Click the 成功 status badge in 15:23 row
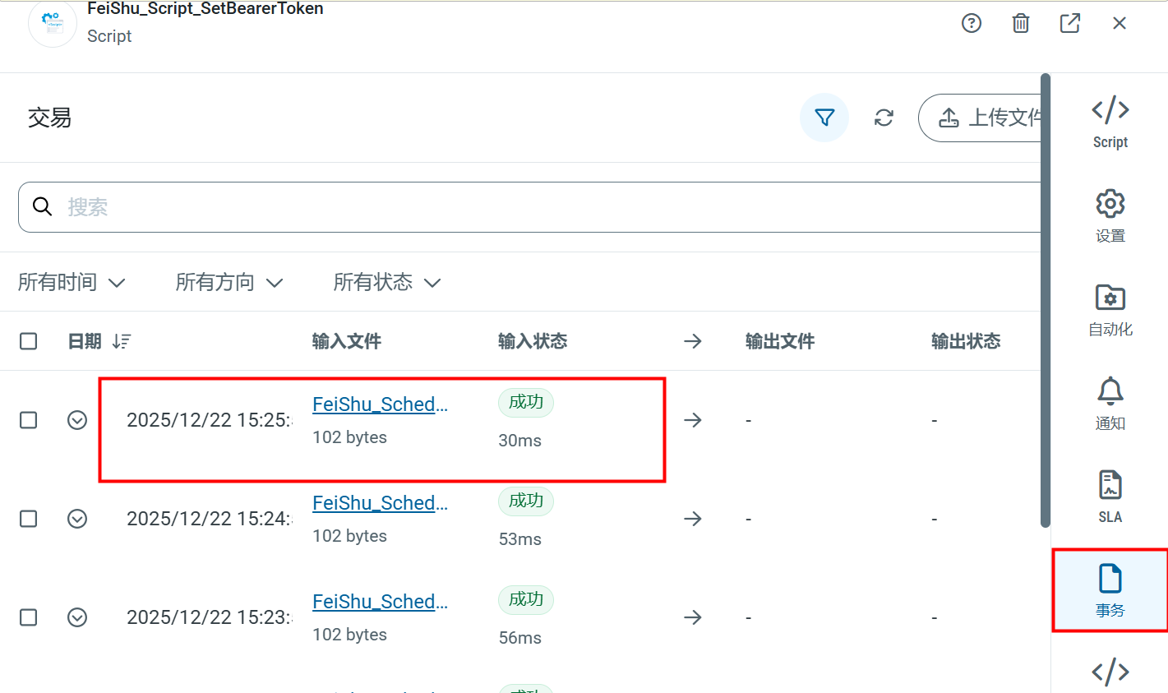The image size is (1168, 693). [526, 599]
